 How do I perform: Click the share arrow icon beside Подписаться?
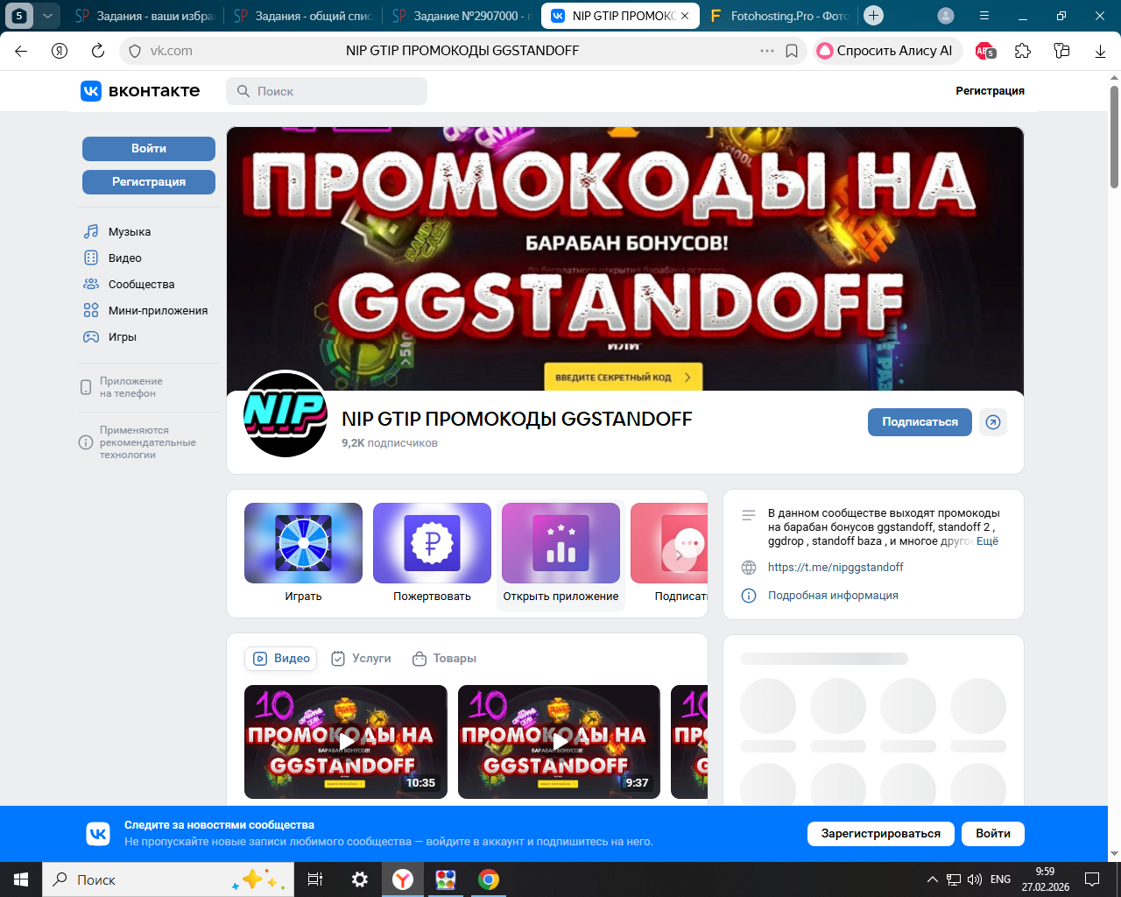(x=992, y=422)
